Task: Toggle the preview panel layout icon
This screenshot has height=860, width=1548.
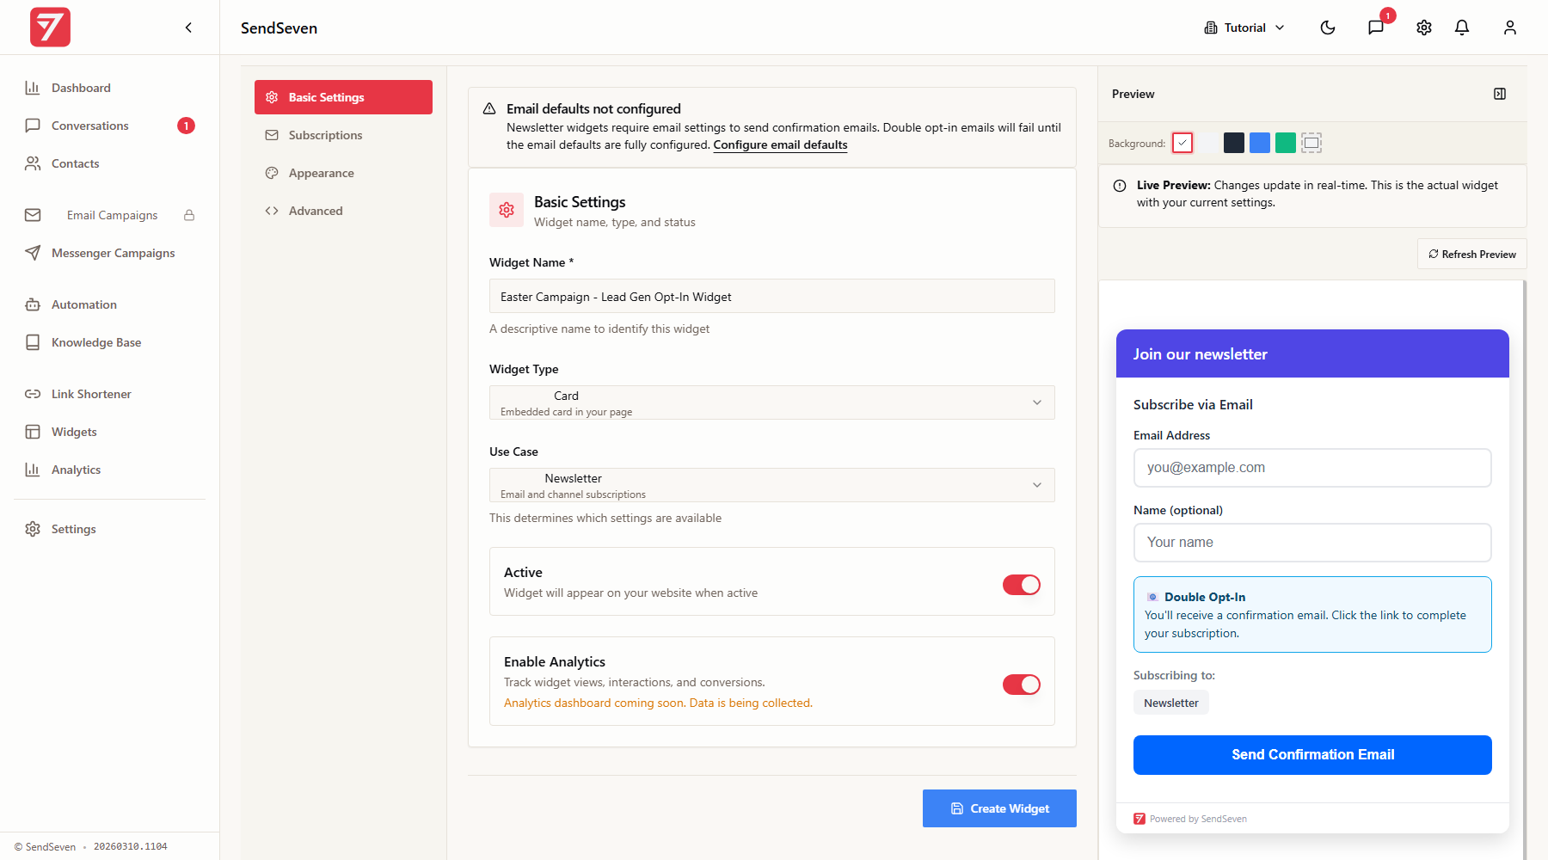Action: [1500, 94]
